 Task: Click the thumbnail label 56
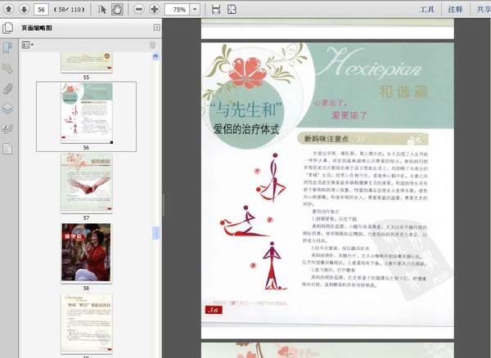click(86, 147)
